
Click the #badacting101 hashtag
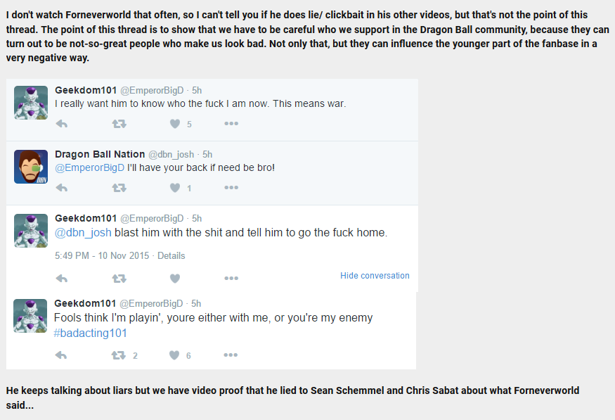tap(90, 333)
